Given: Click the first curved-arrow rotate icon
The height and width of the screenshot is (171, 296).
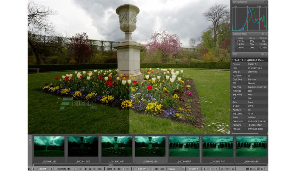Looking at the screenshot, I should click(222, 169).
